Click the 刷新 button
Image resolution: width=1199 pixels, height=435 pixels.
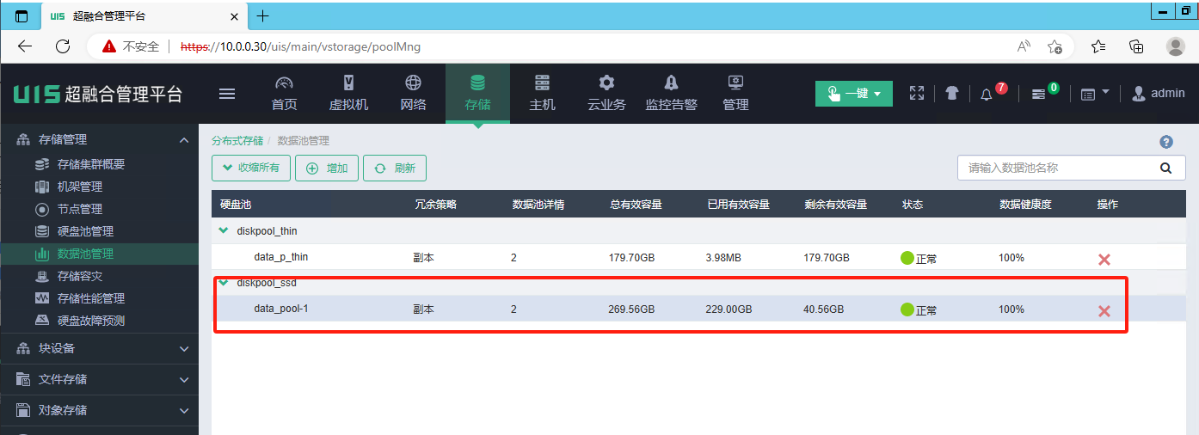[x=395, y=168]
